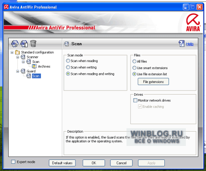Choose Use smart extensions option
Image resolution: width=206 pixels, height=171 pixels.
tap(134, 68)
